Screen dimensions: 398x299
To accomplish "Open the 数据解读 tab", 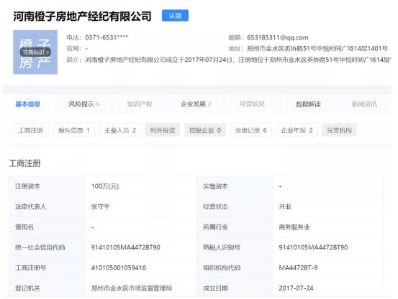I will (x=308, y=104).
